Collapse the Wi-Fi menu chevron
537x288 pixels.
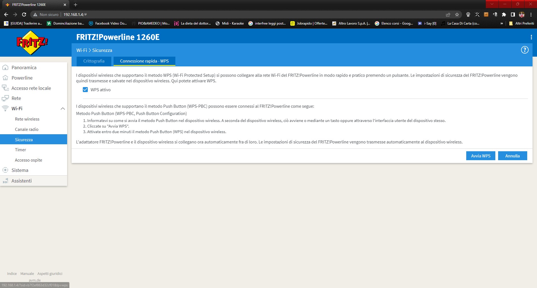tap(63, 109)
